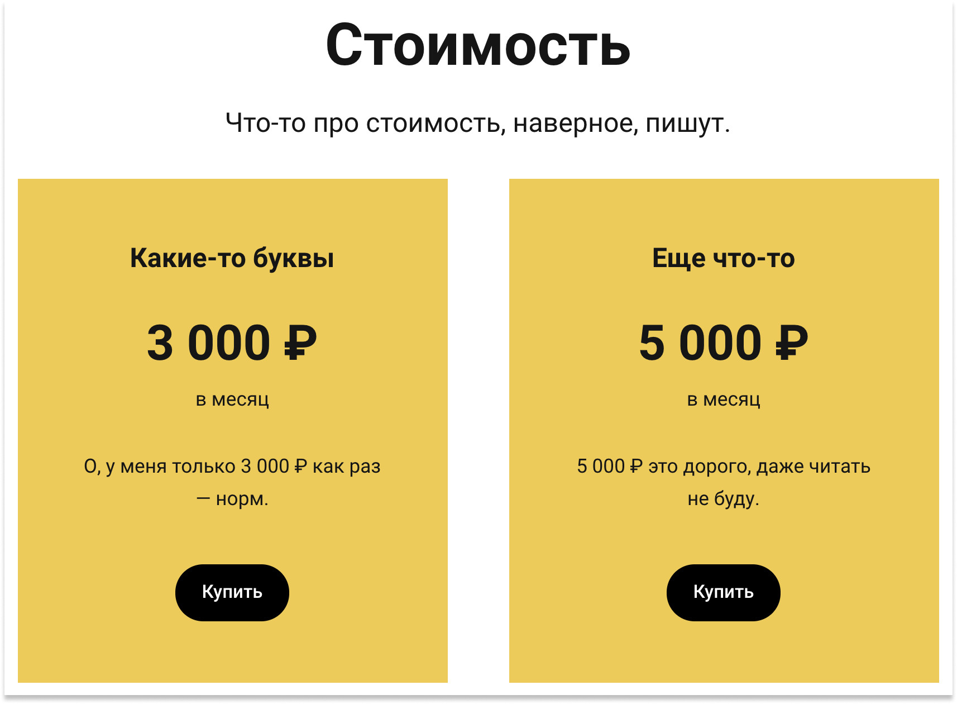Select the Стоимость page heading
This screenshot has width=957, height=704.
coord(478,45)
